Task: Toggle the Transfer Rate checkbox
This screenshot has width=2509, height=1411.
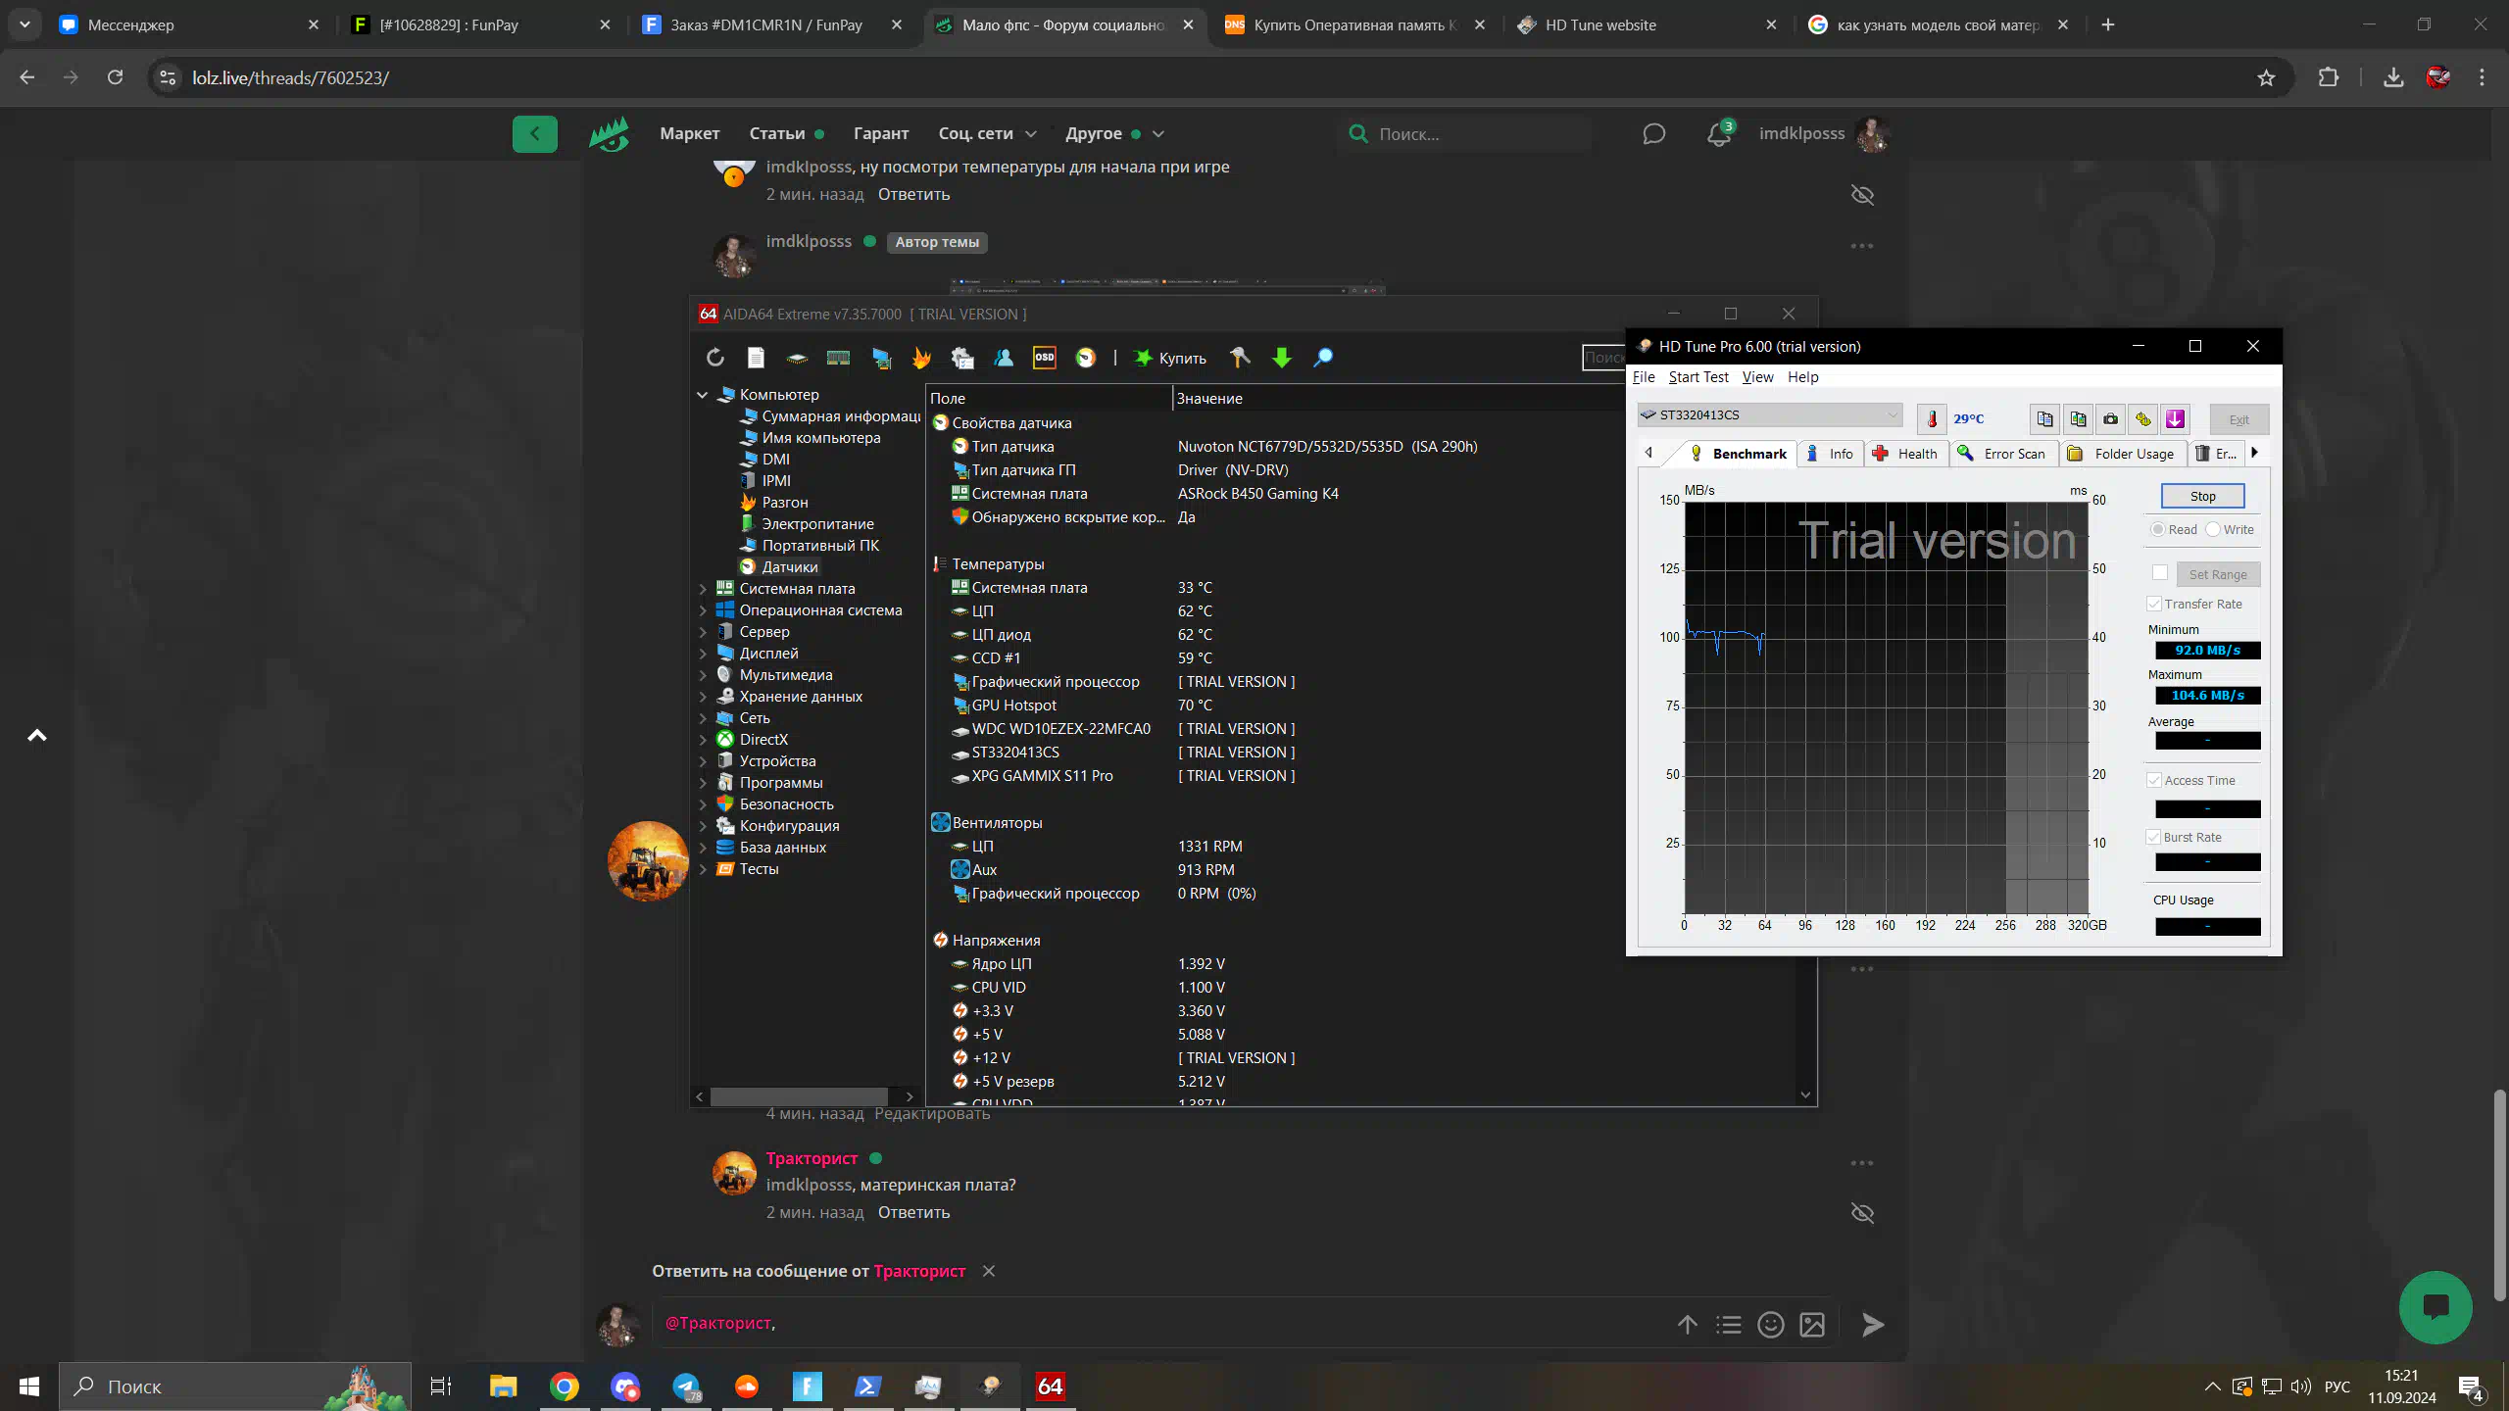Action: point(2154,604)
